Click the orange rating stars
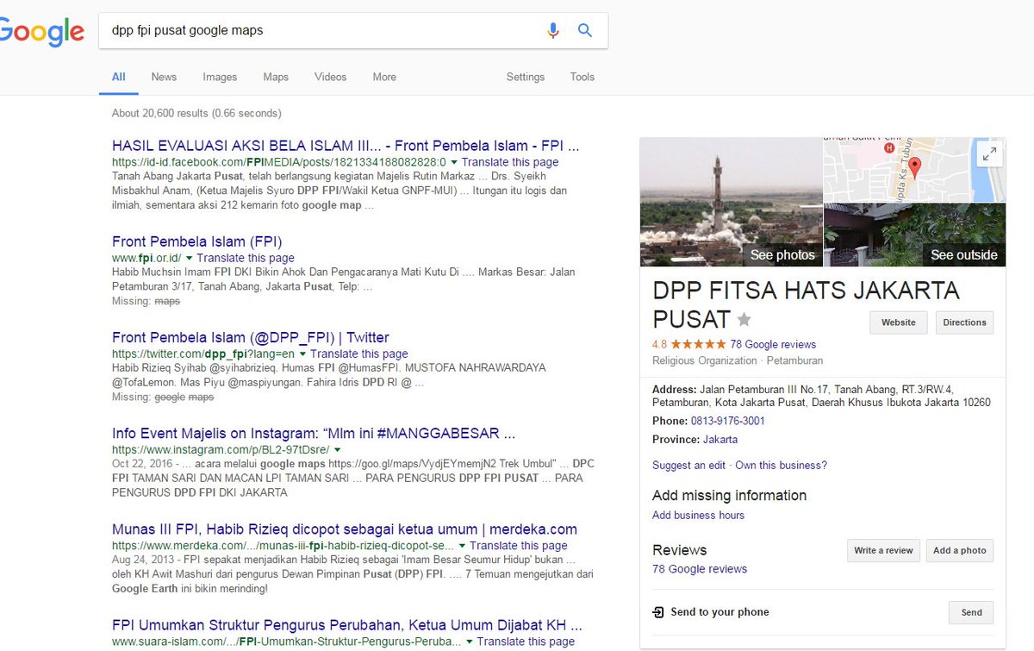 [698, 344]
